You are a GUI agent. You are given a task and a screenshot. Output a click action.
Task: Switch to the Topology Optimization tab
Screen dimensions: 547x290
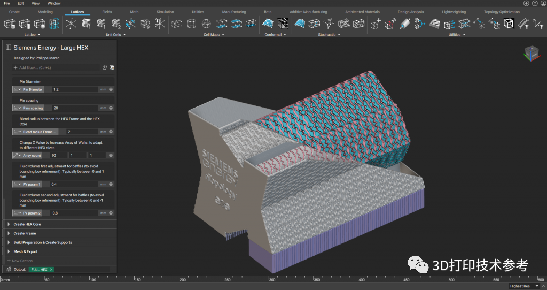(502, 12)
